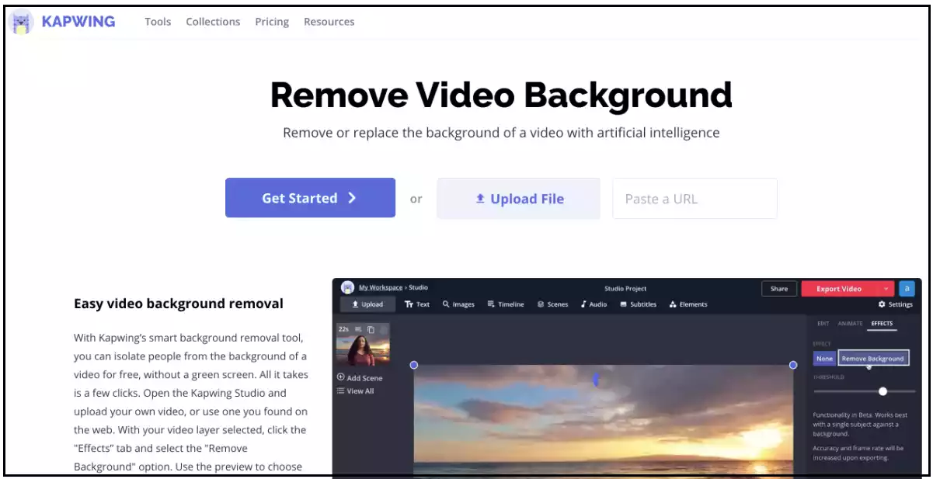This screenshot has width=933, height=479.
Task: Click the Threshold slider handle
Action: click(x=883, y=391)
